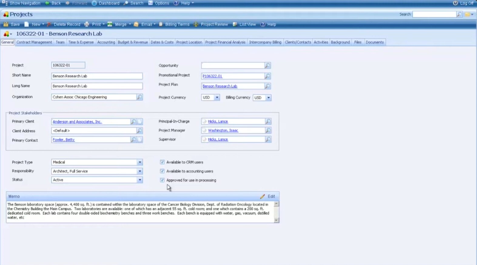Click the Log Off power icon
Viewport: 477px width, 265px height.
point(455,3)
